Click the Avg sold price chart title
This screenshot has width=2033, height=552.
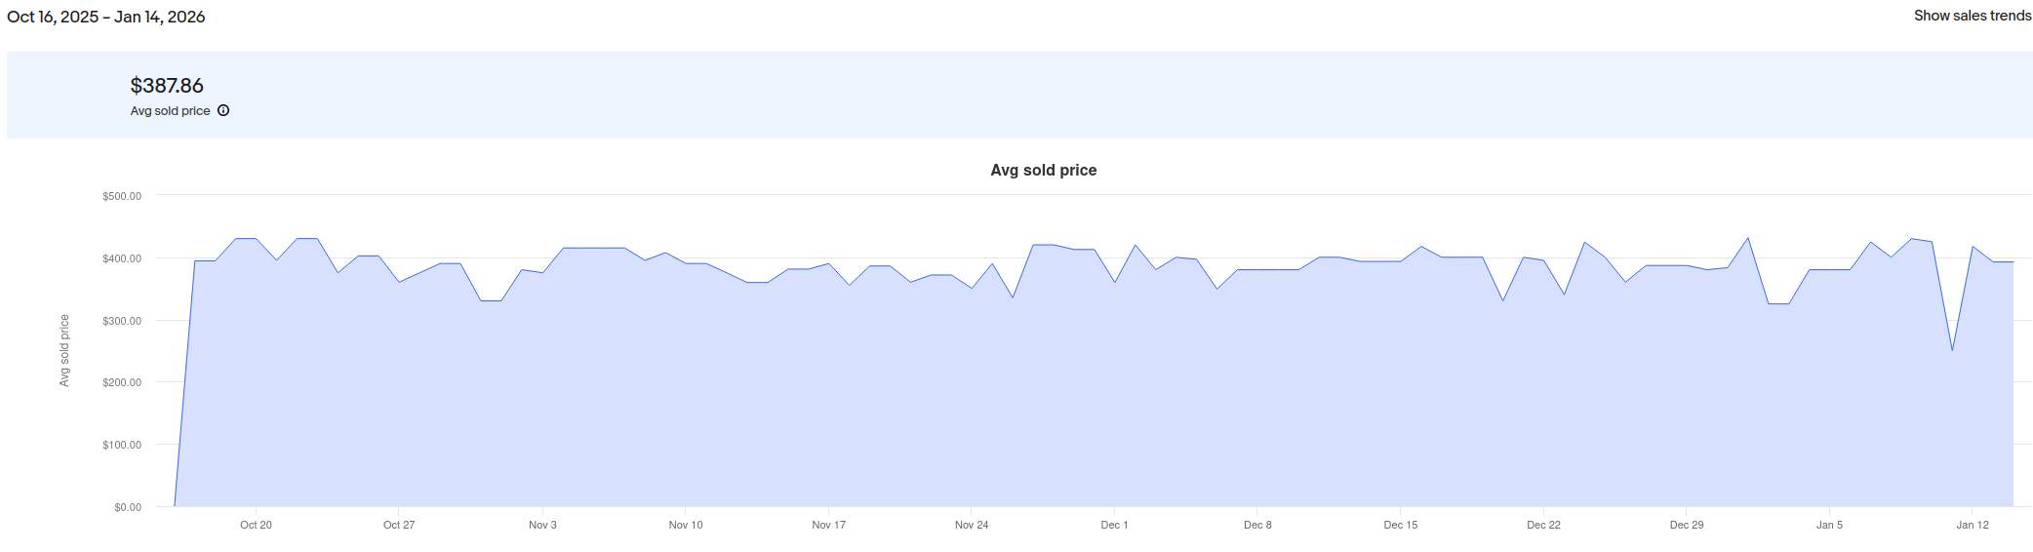click(x=1043, y=170)
